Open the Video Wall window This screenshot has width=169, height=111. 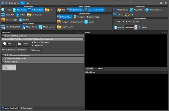8,15
